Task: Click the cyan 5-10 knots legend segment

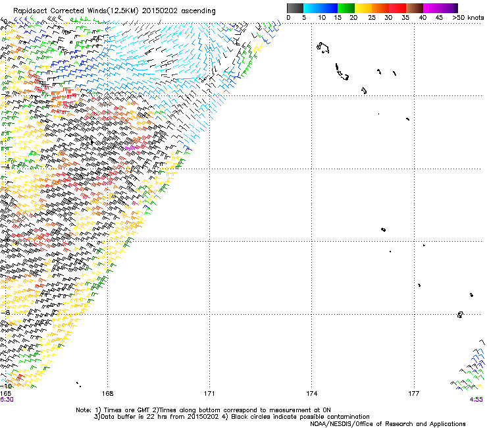Action: 311,8
